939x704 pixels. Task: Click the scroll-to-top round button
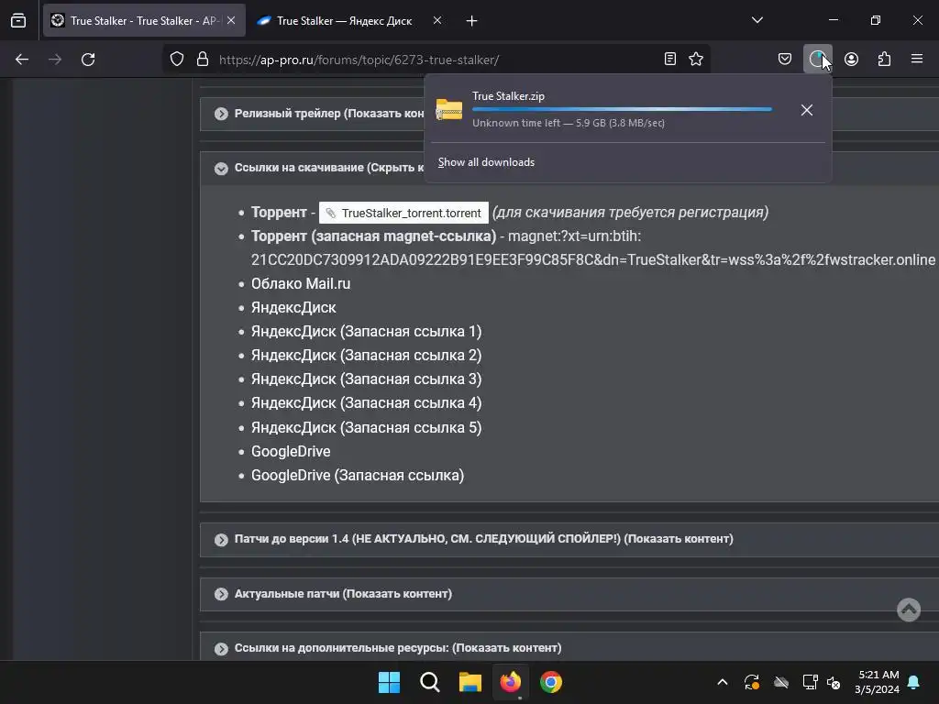(x=909, y=610)
